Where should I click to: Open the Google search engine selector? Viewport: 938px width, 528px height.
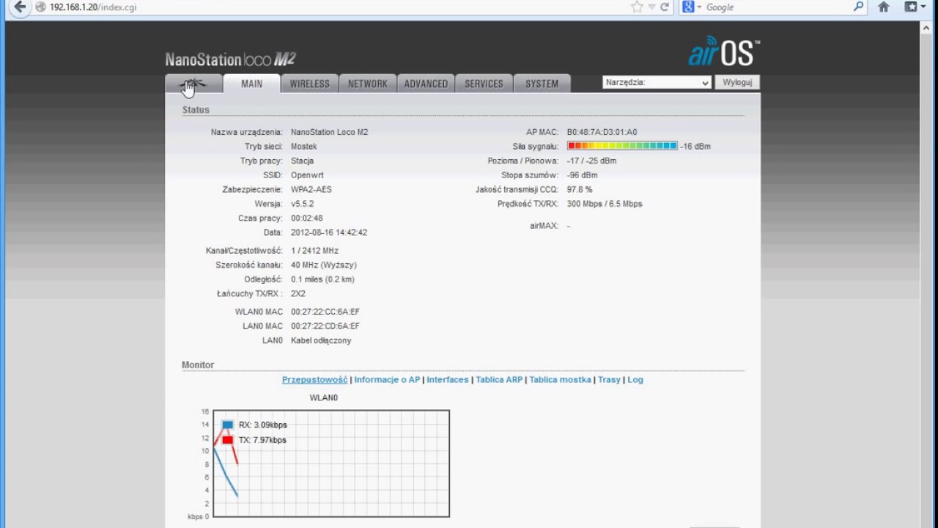pos(692,7)
